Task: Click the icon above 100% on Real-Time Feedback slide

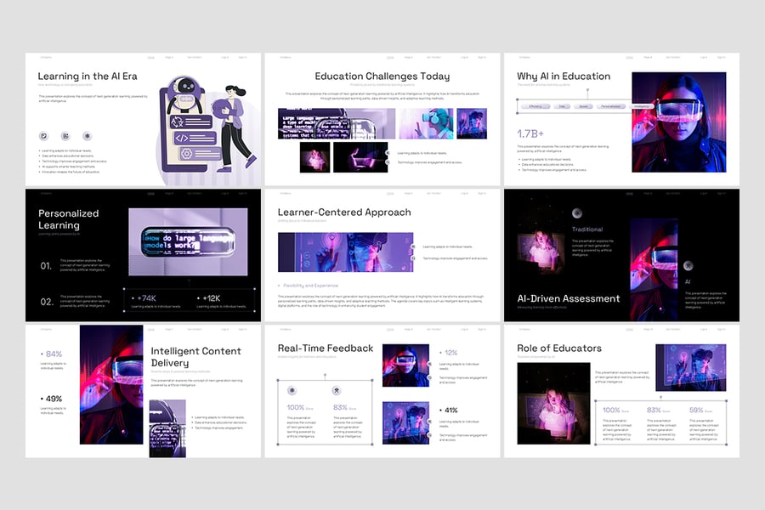Action: 292,390
